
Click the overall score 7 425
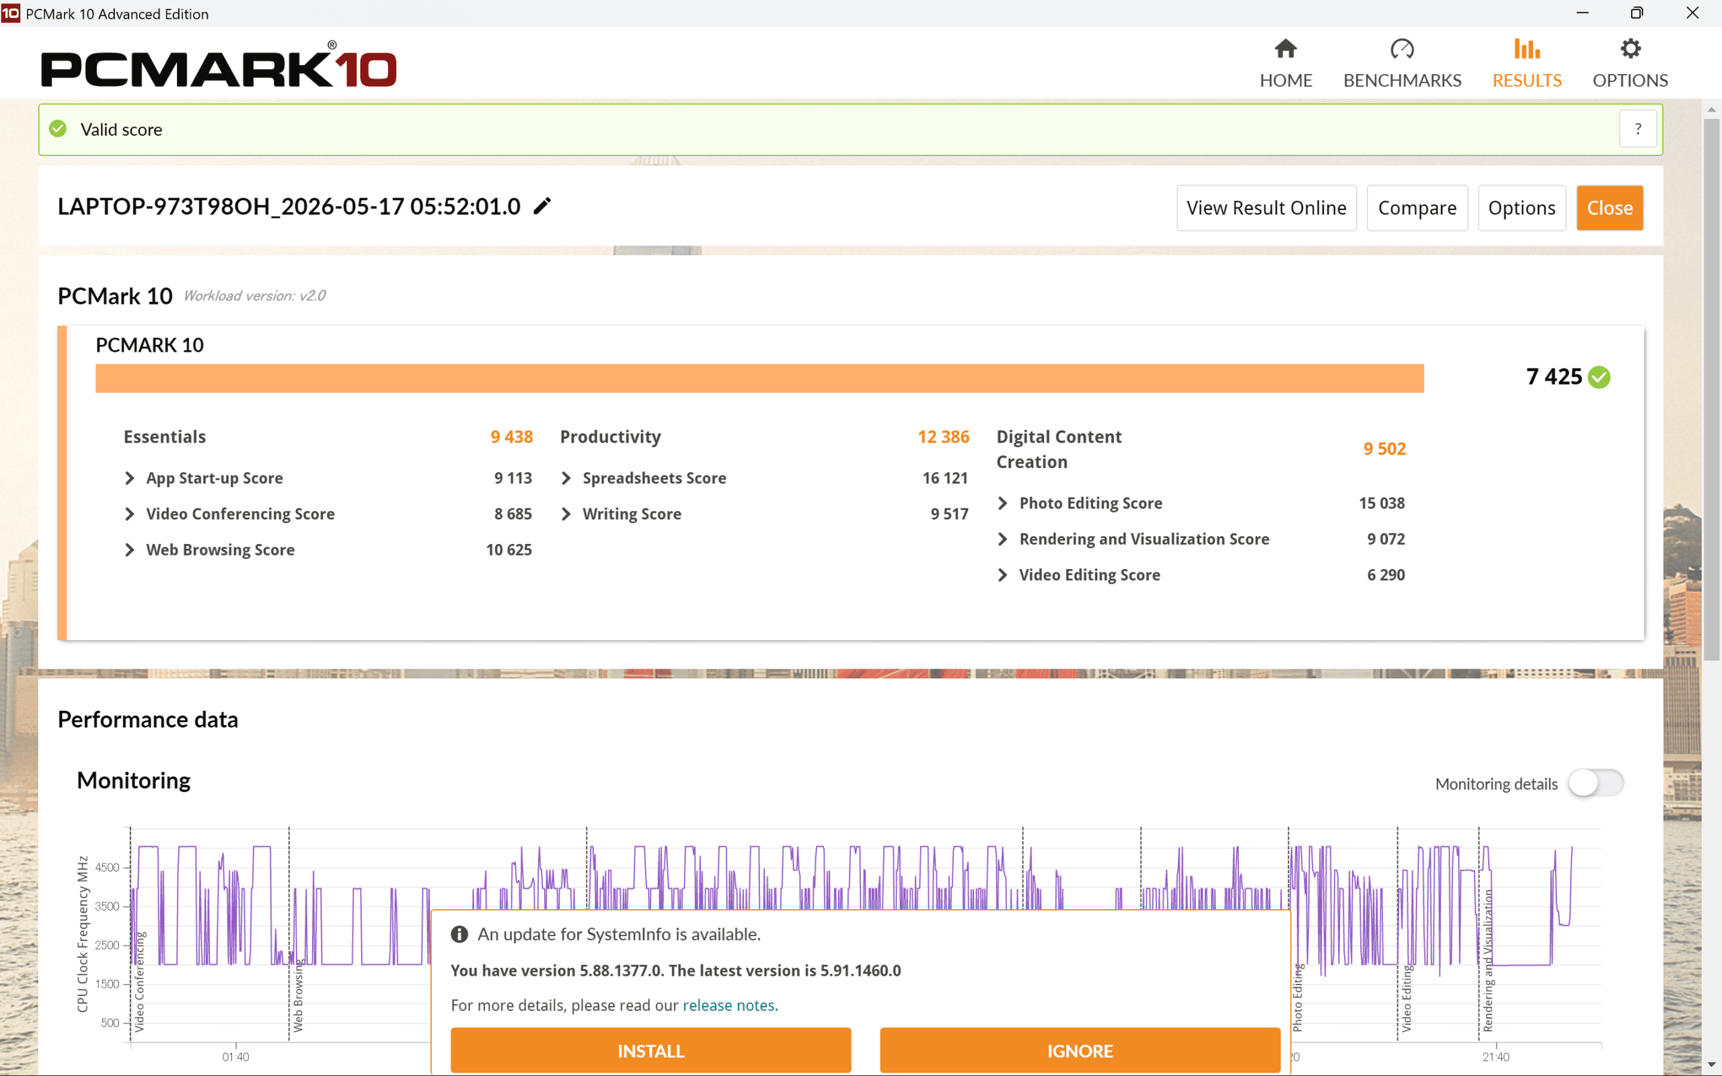[x=1554, y=377]
